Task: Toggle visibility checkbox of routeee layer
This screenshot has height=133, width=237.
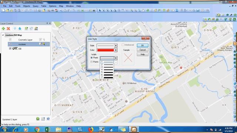Action: [10, 44]
